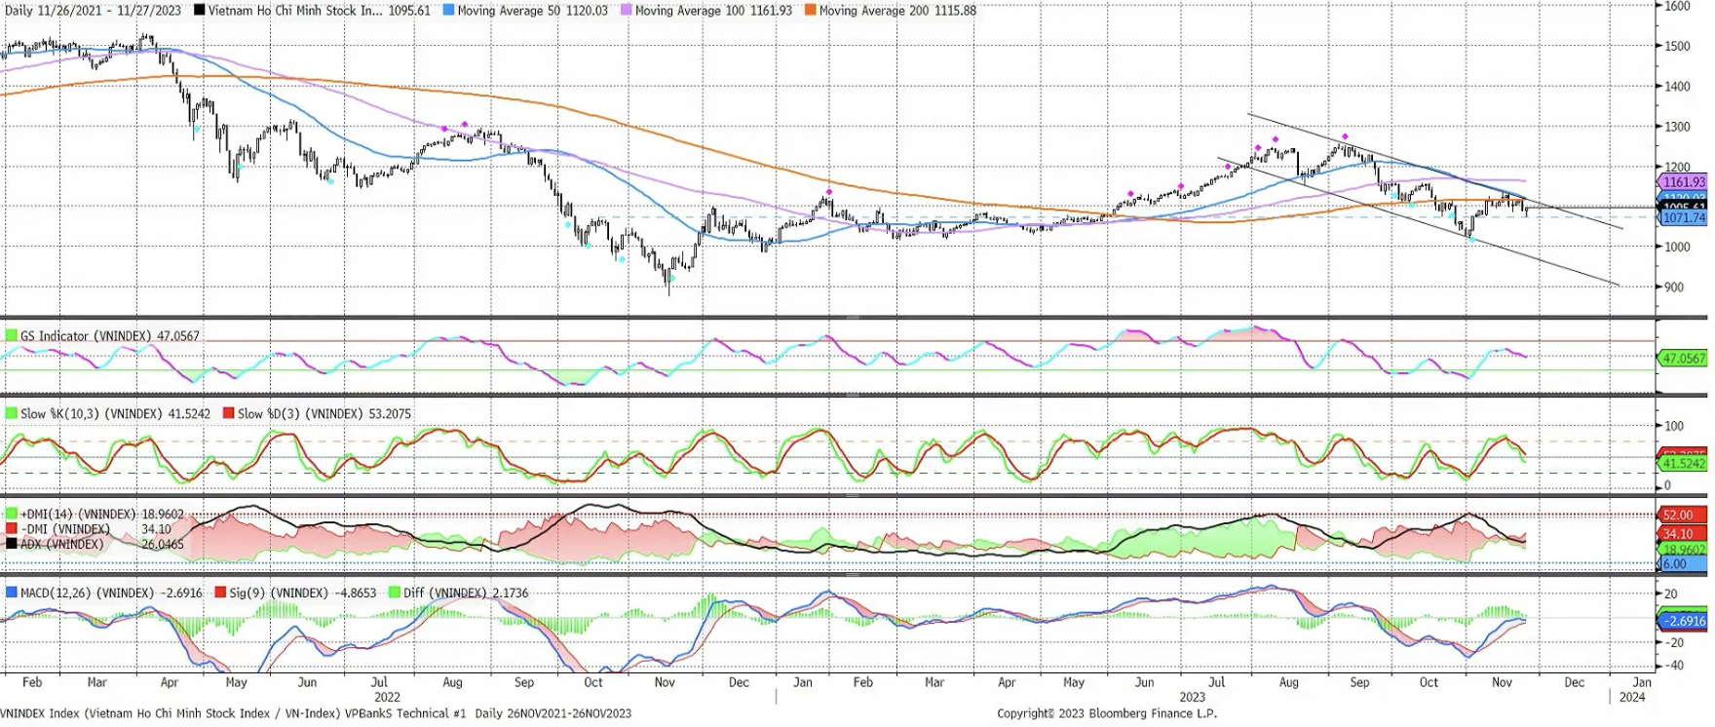Click divider handle between price and GS Indicator panels
Image resolution: width=1715 pixels, height=727 pixels.
(853, 318)
